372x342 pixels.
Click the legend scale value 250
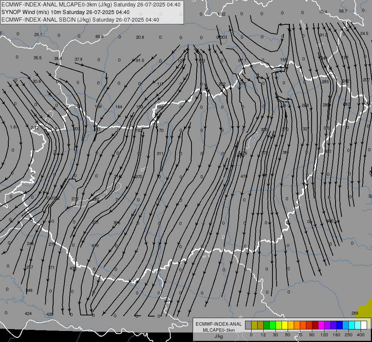[x=348, y=335]
